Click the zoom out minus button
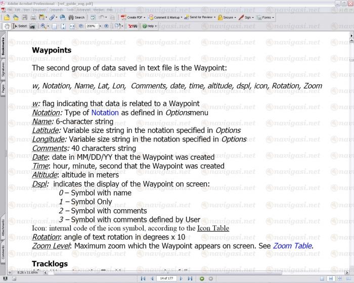354x283 pixels. 81,26
